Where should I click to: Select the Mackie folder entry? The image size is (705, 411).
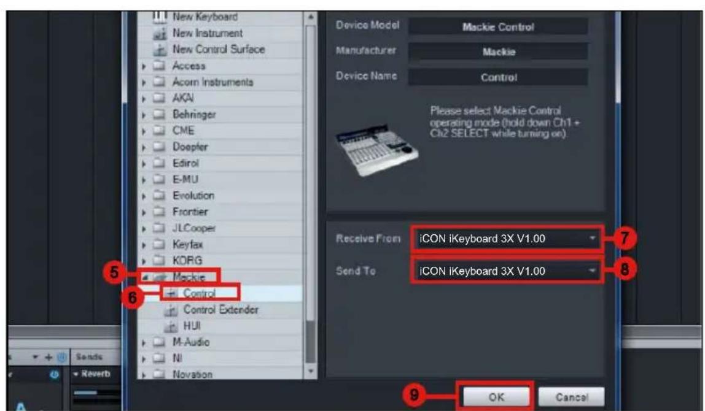189,277
